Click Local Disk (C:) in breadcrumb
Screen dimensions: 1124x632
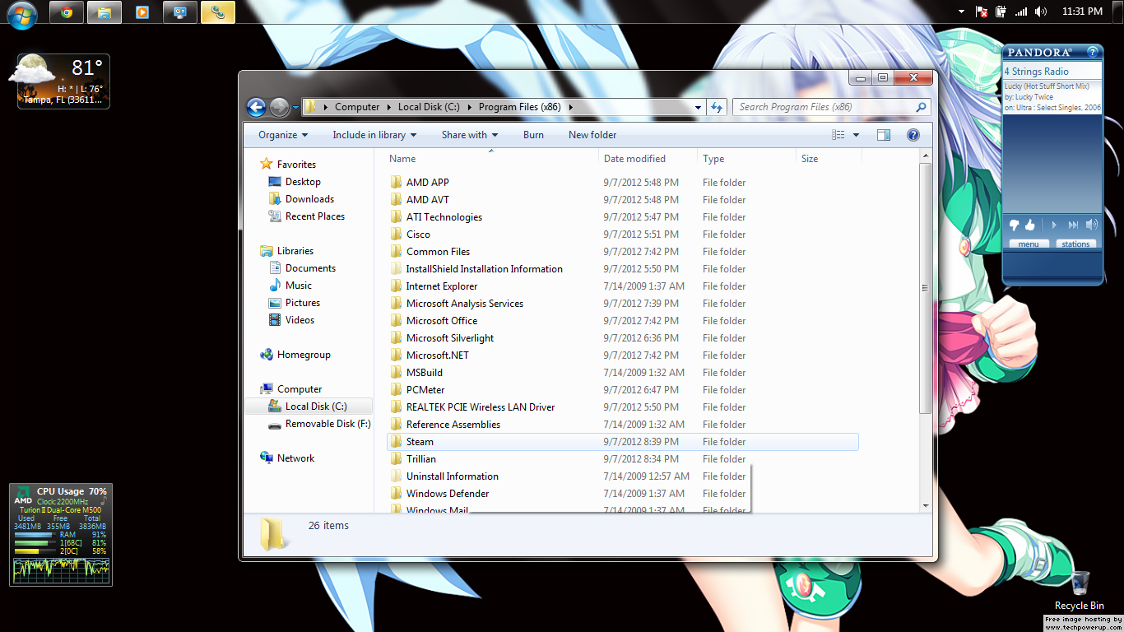click(x=429, y=107)
